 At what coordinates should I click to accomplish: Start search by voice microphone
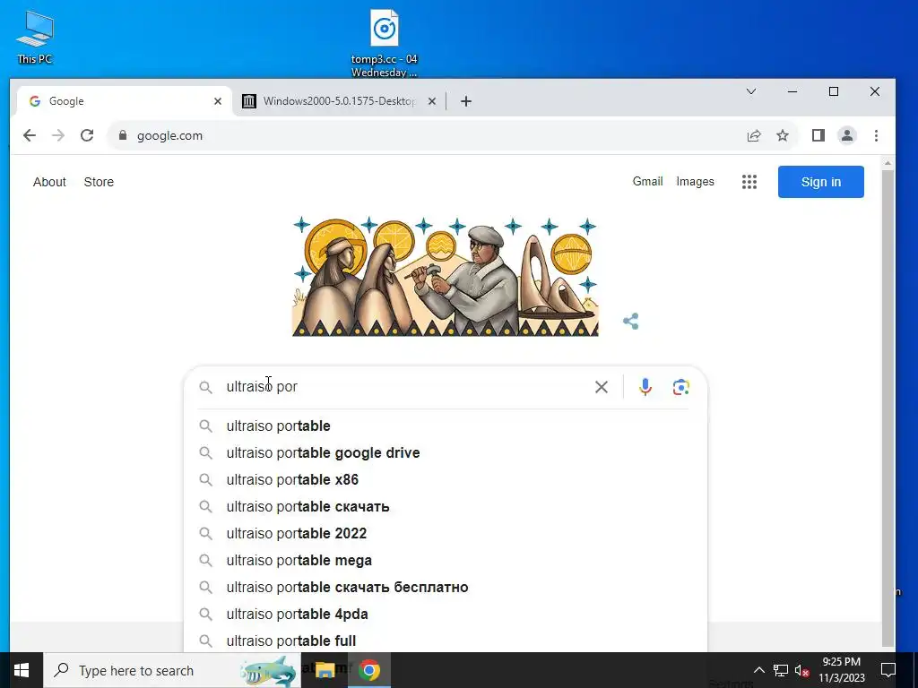tap(645, 387)
